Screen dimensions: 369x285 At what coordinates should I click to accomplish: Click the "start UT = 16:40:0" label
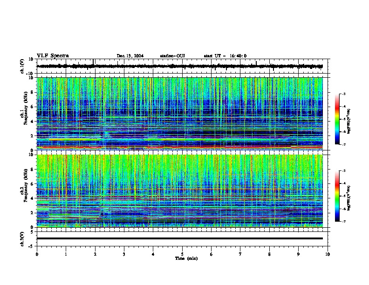225,56
